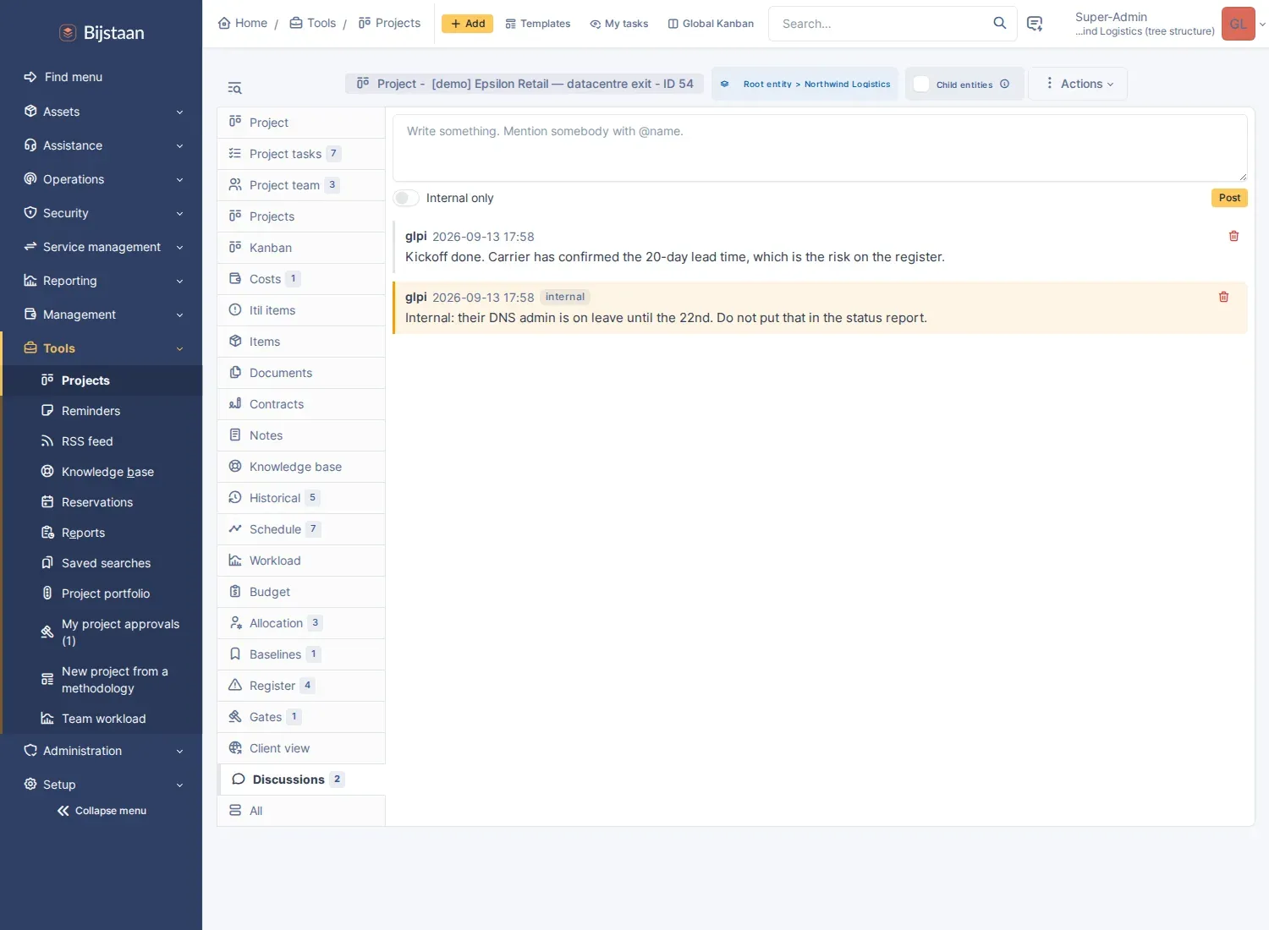The width and height of the screenshot is (1269, 930).
Task: Go to Home breadcrumb
Action: pos(243,23)
